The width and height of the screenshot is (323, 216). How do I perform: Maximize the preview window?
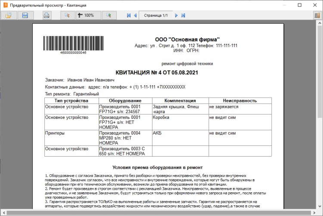(x=300, y=5)
